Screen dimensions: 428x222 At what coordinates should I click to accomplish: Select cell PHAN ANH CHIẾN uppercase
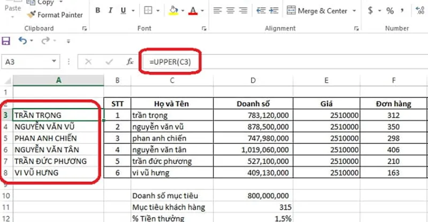58,138
